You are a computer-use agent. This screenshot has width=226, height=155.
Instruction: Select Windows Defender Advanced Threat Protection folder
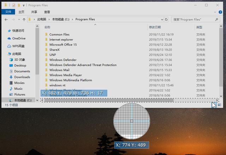pyautogui.click(x=83, y=65)
